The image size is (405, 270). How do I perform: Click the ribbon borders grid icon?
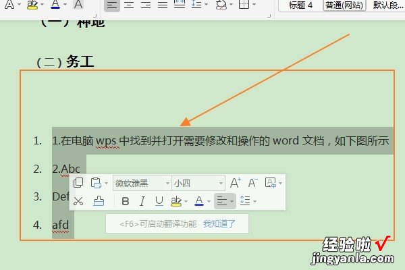[244, 4]
